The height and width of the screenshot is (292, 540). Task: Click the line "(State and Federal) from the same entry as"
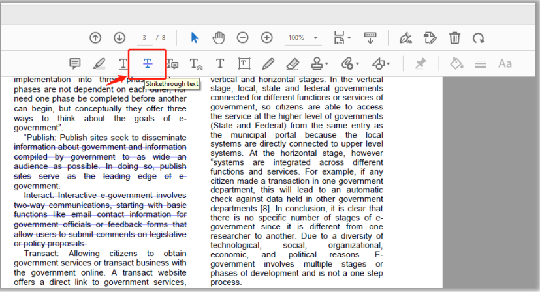[296, 126]
